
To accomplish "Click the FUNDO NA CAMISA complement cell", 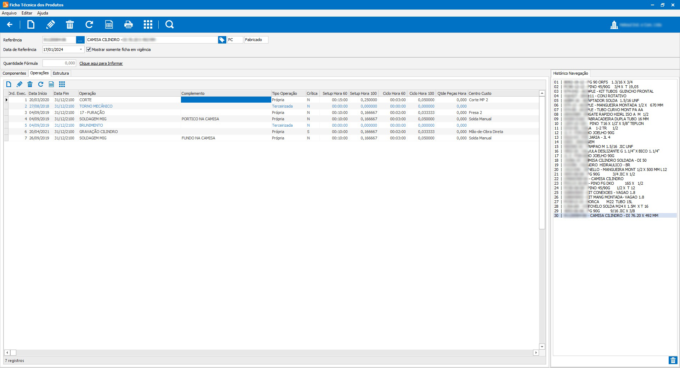I will click(226, 138).
